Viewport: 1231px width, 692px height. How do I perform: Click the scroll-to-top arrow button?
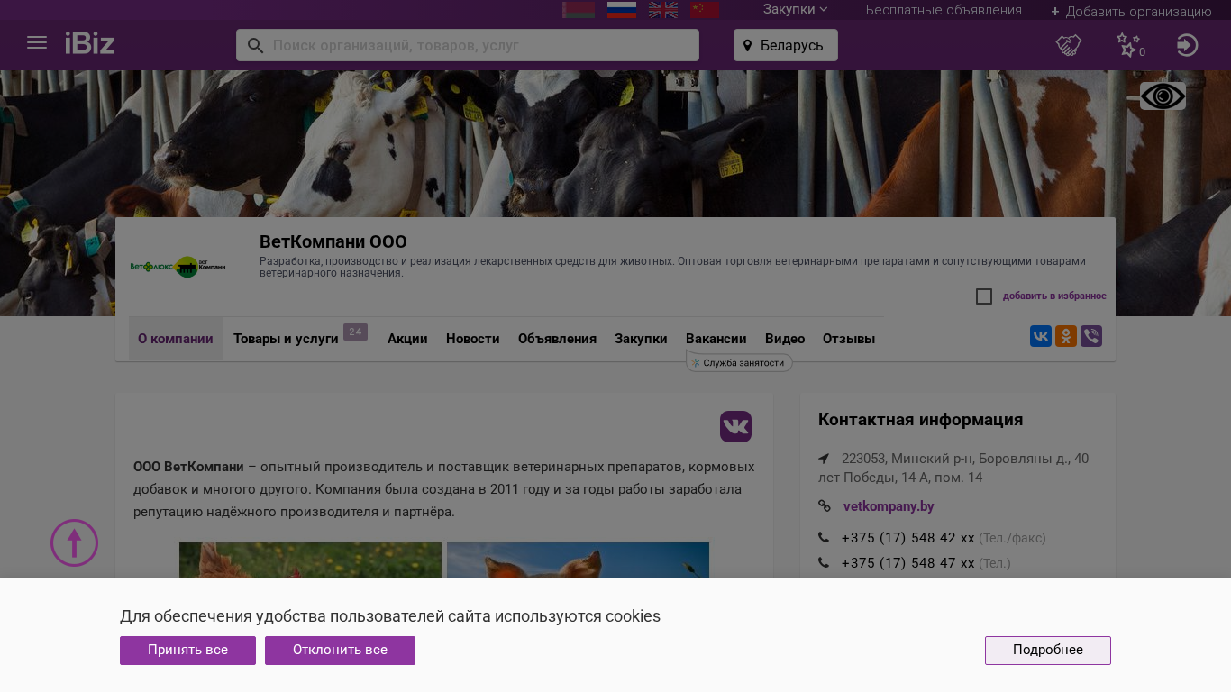tap(74, 543)
